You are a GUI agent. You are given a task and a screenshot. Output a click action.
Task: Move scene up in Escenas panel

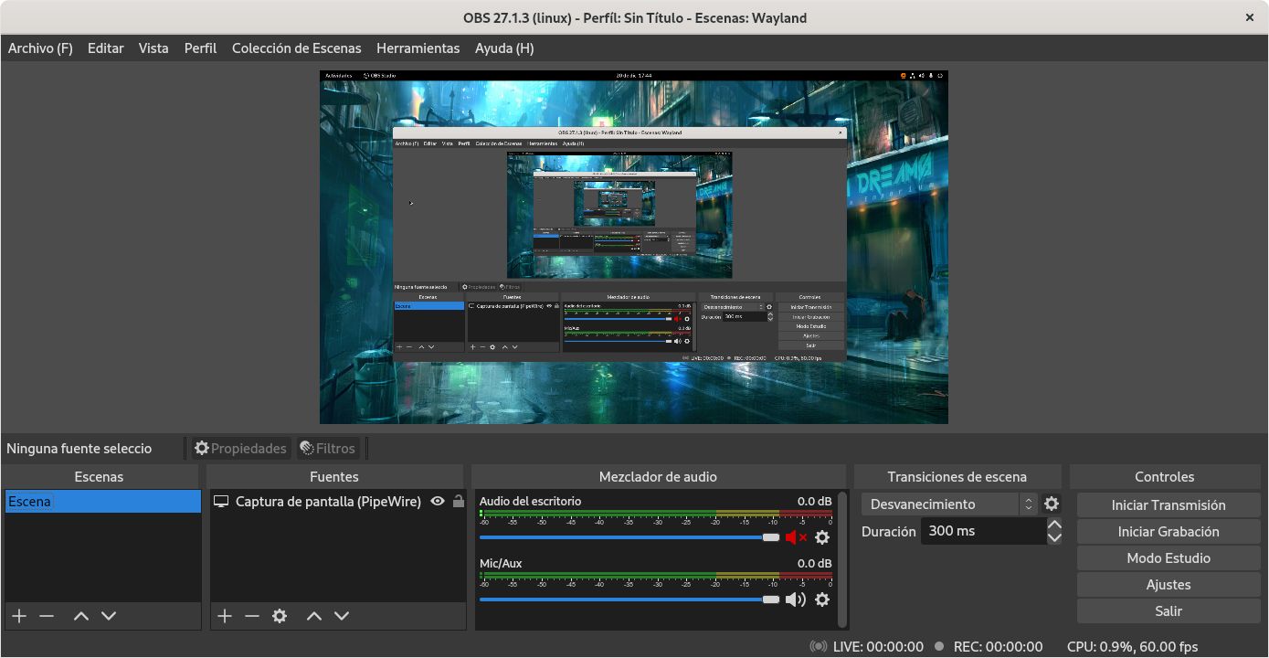[x=81, y=616]
